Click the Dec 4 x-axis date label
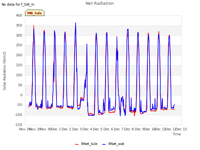200x150 pixels. click(x=87, y=129)
